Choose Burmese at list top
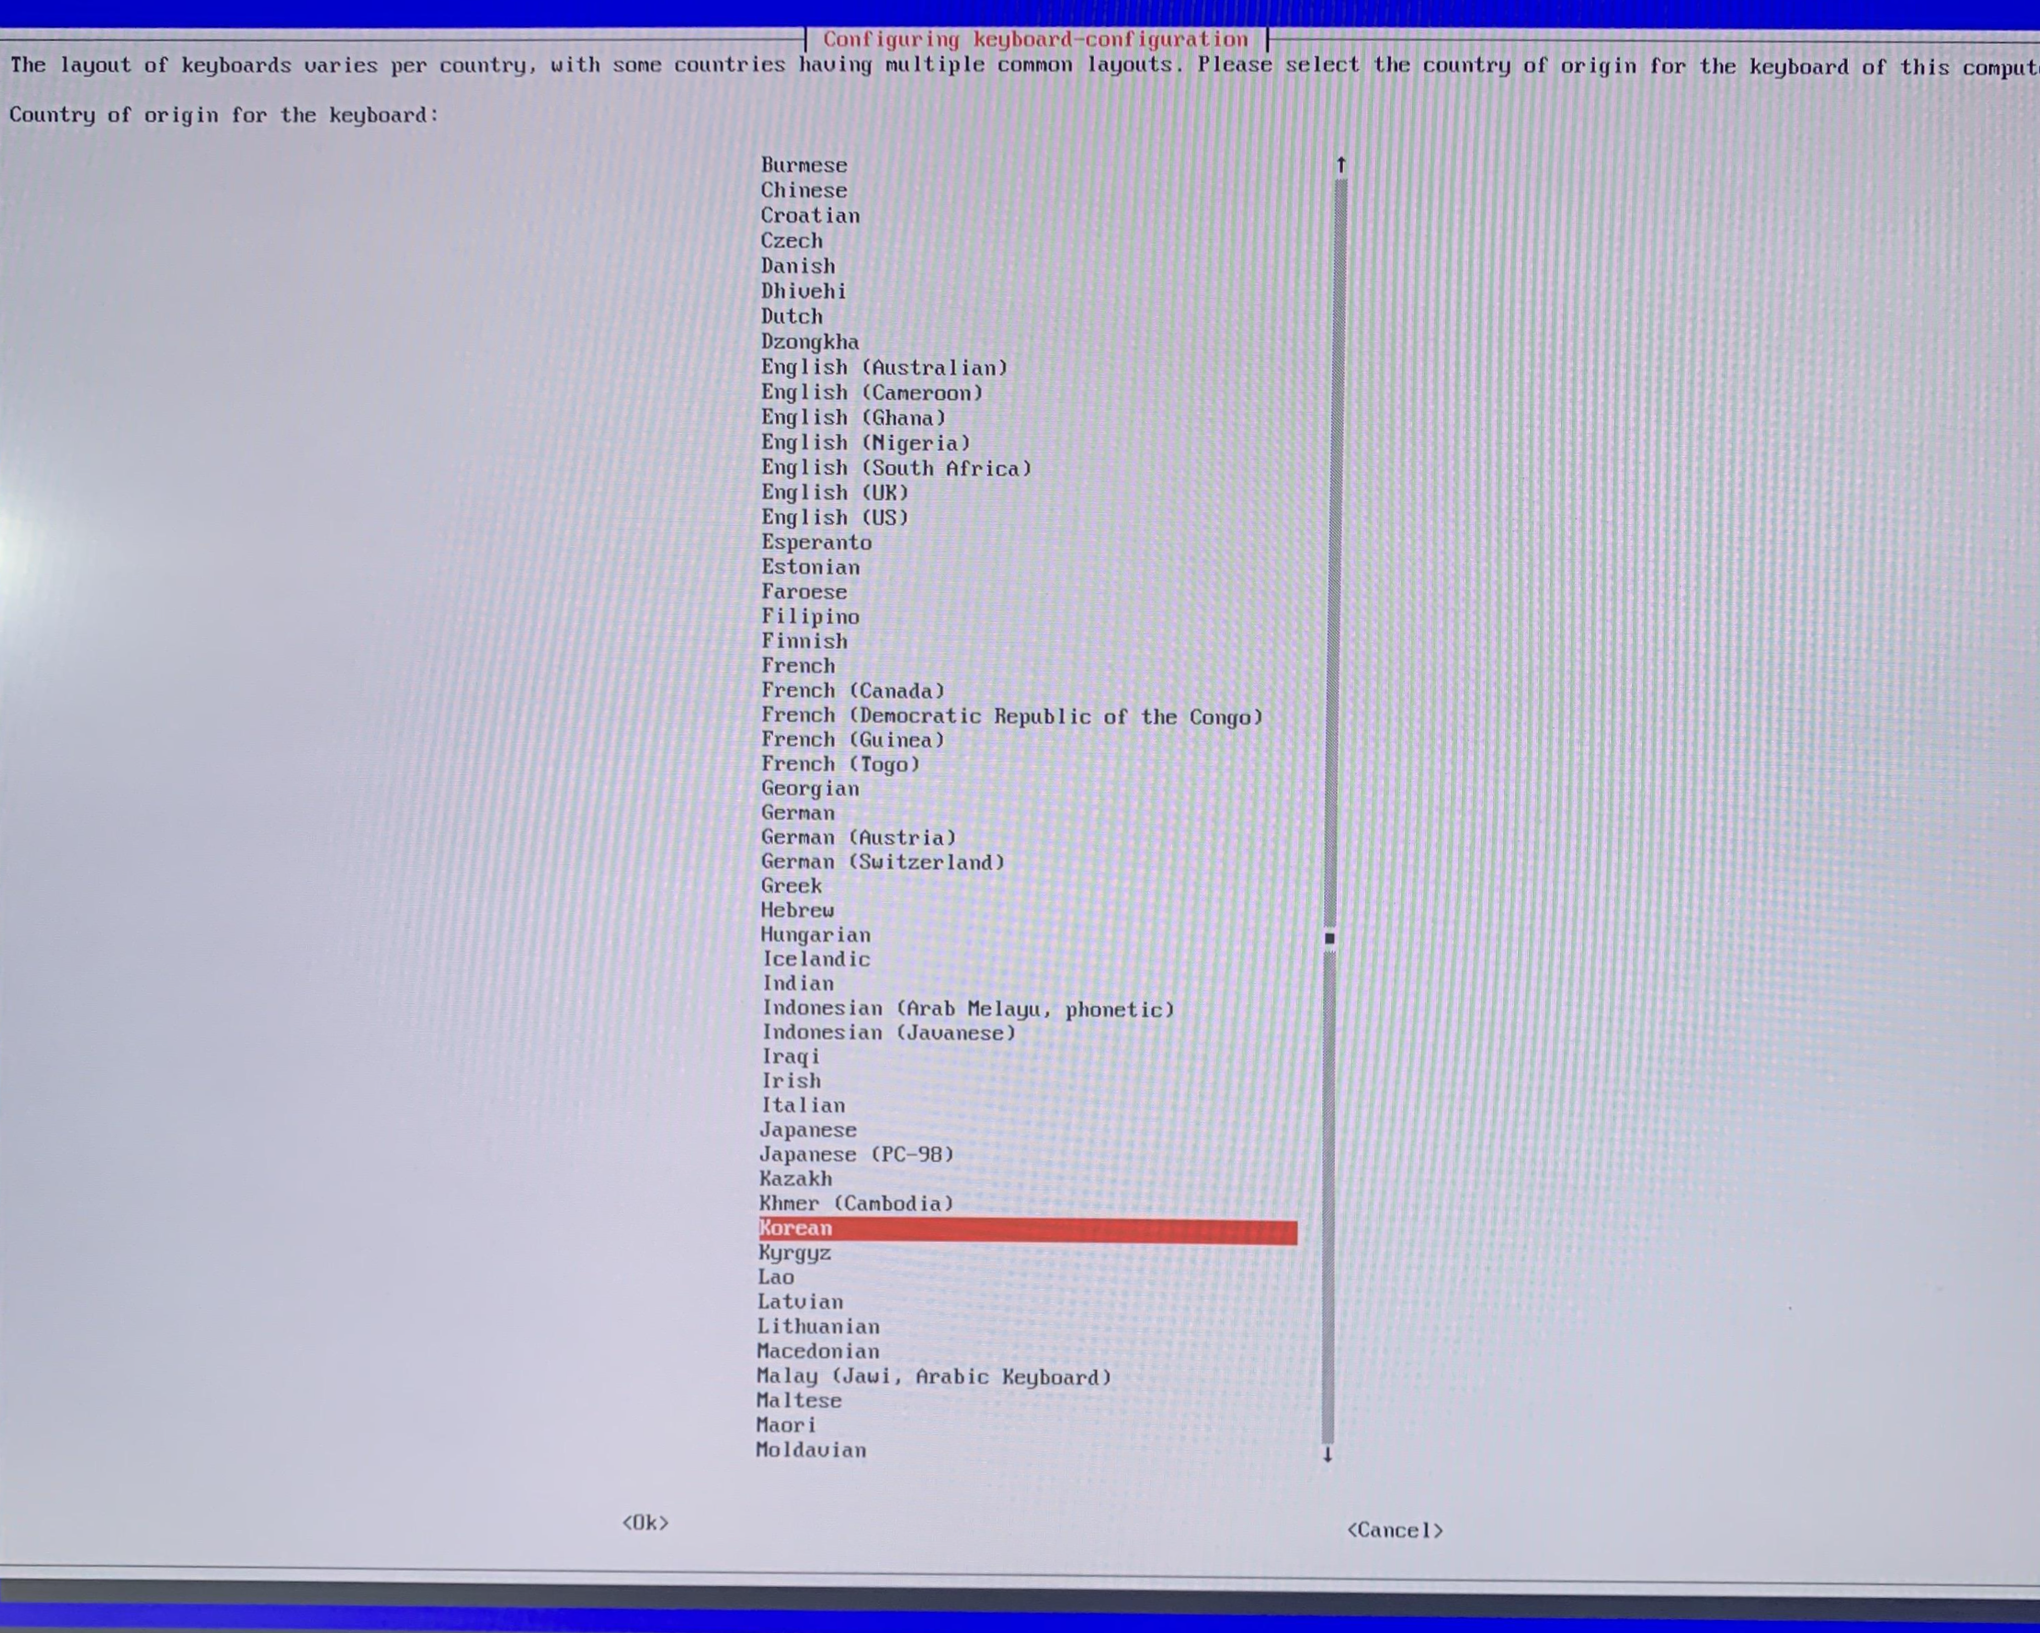 [x=803, y=165]
